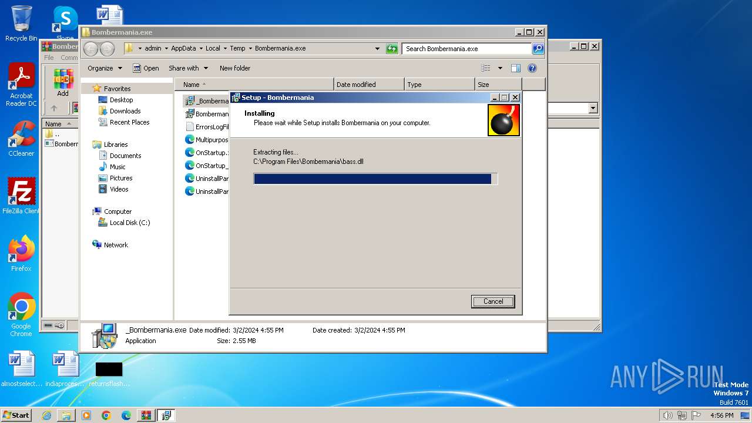Open Google Chrome desktop icon

coord(21,315)
